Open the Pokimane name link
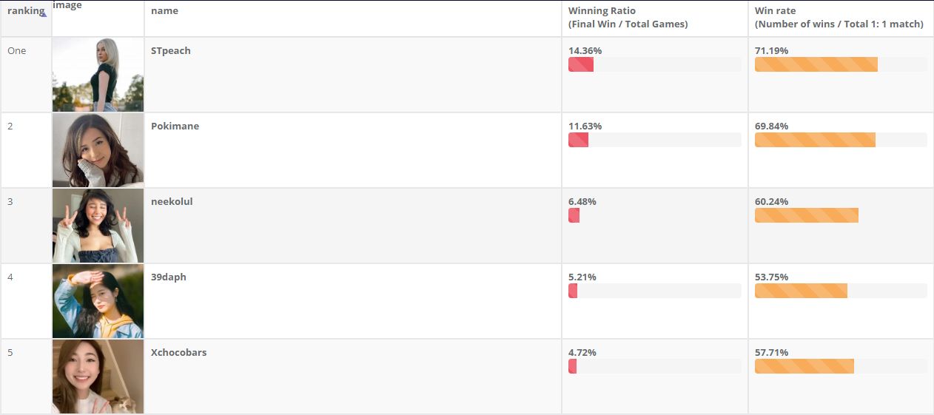934x415 pixels. click(x=175, y=126)
